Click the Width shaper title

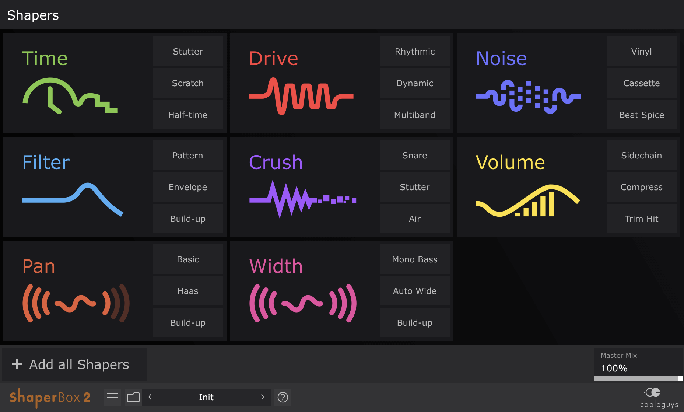[x=276, y=266]
